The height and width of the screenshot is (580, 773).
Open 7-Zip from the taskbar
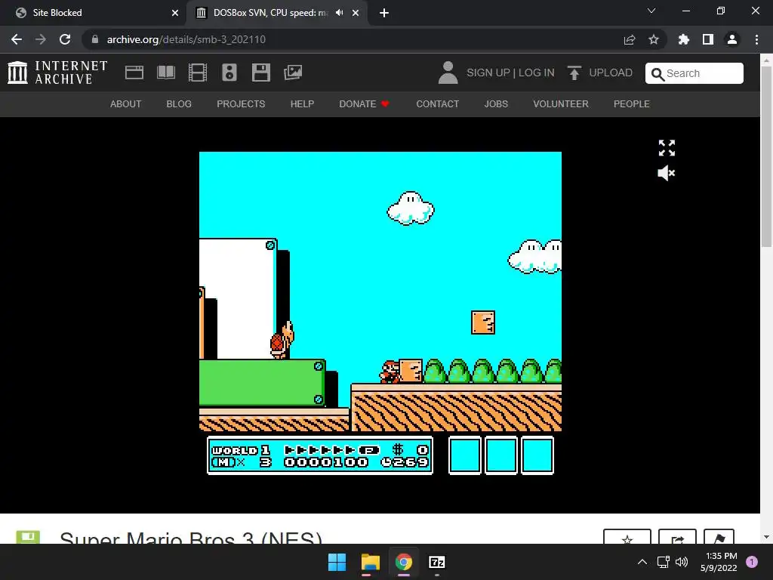pos(437,562)
